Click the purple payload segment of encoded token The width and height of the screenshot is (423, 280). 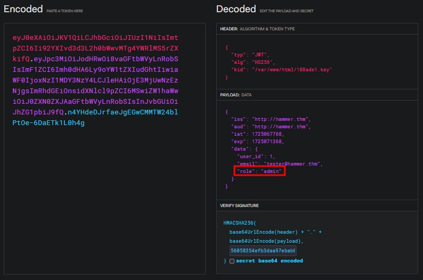point(95,81)
